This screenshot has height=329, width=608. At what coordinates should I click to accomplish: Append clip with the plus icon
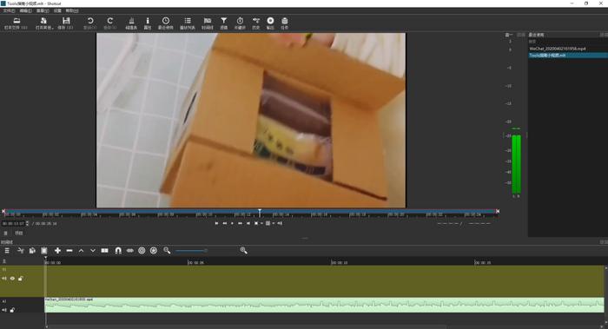coord(57,251)
